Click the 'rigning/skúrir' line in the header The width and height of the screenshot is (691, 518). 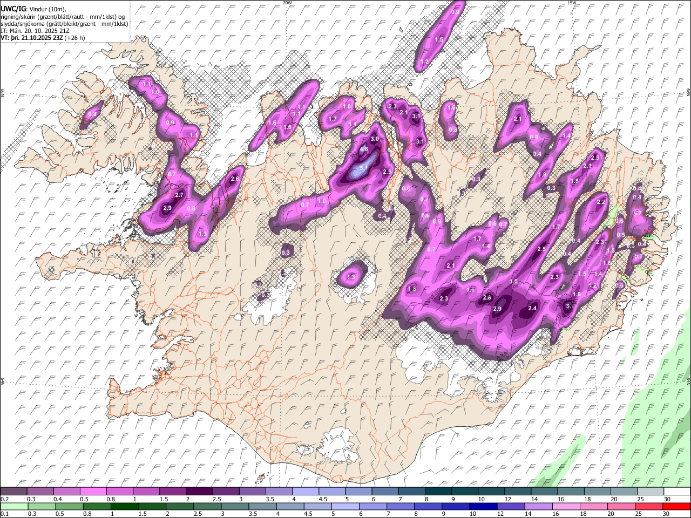tap(63, 16)
